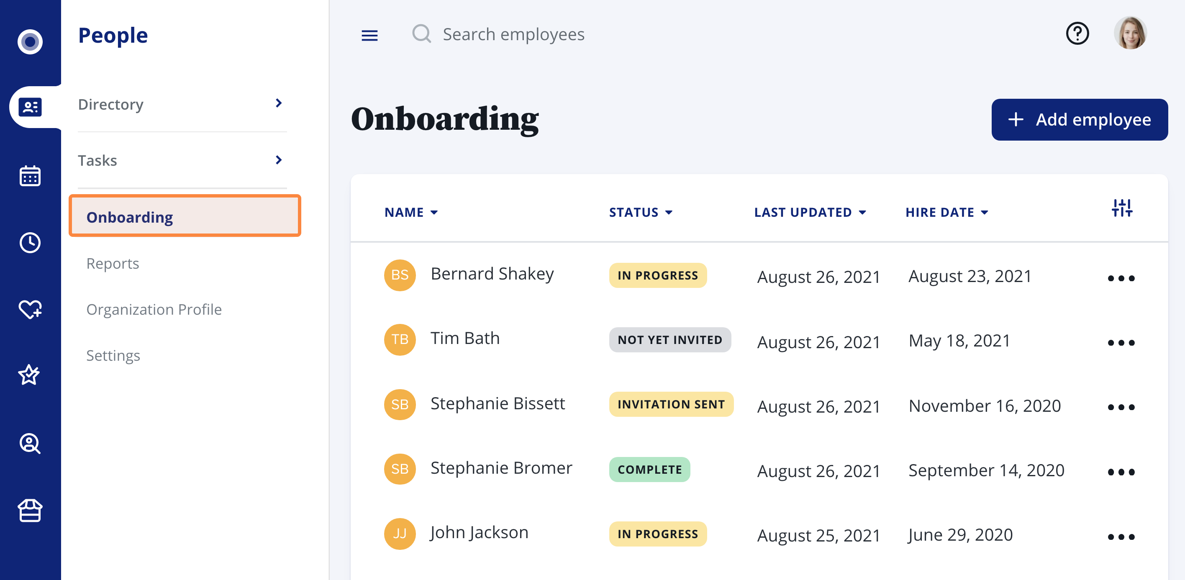Click the Search employees field
The width and height of the screenshot is (1185, 580).
point(513,34)
